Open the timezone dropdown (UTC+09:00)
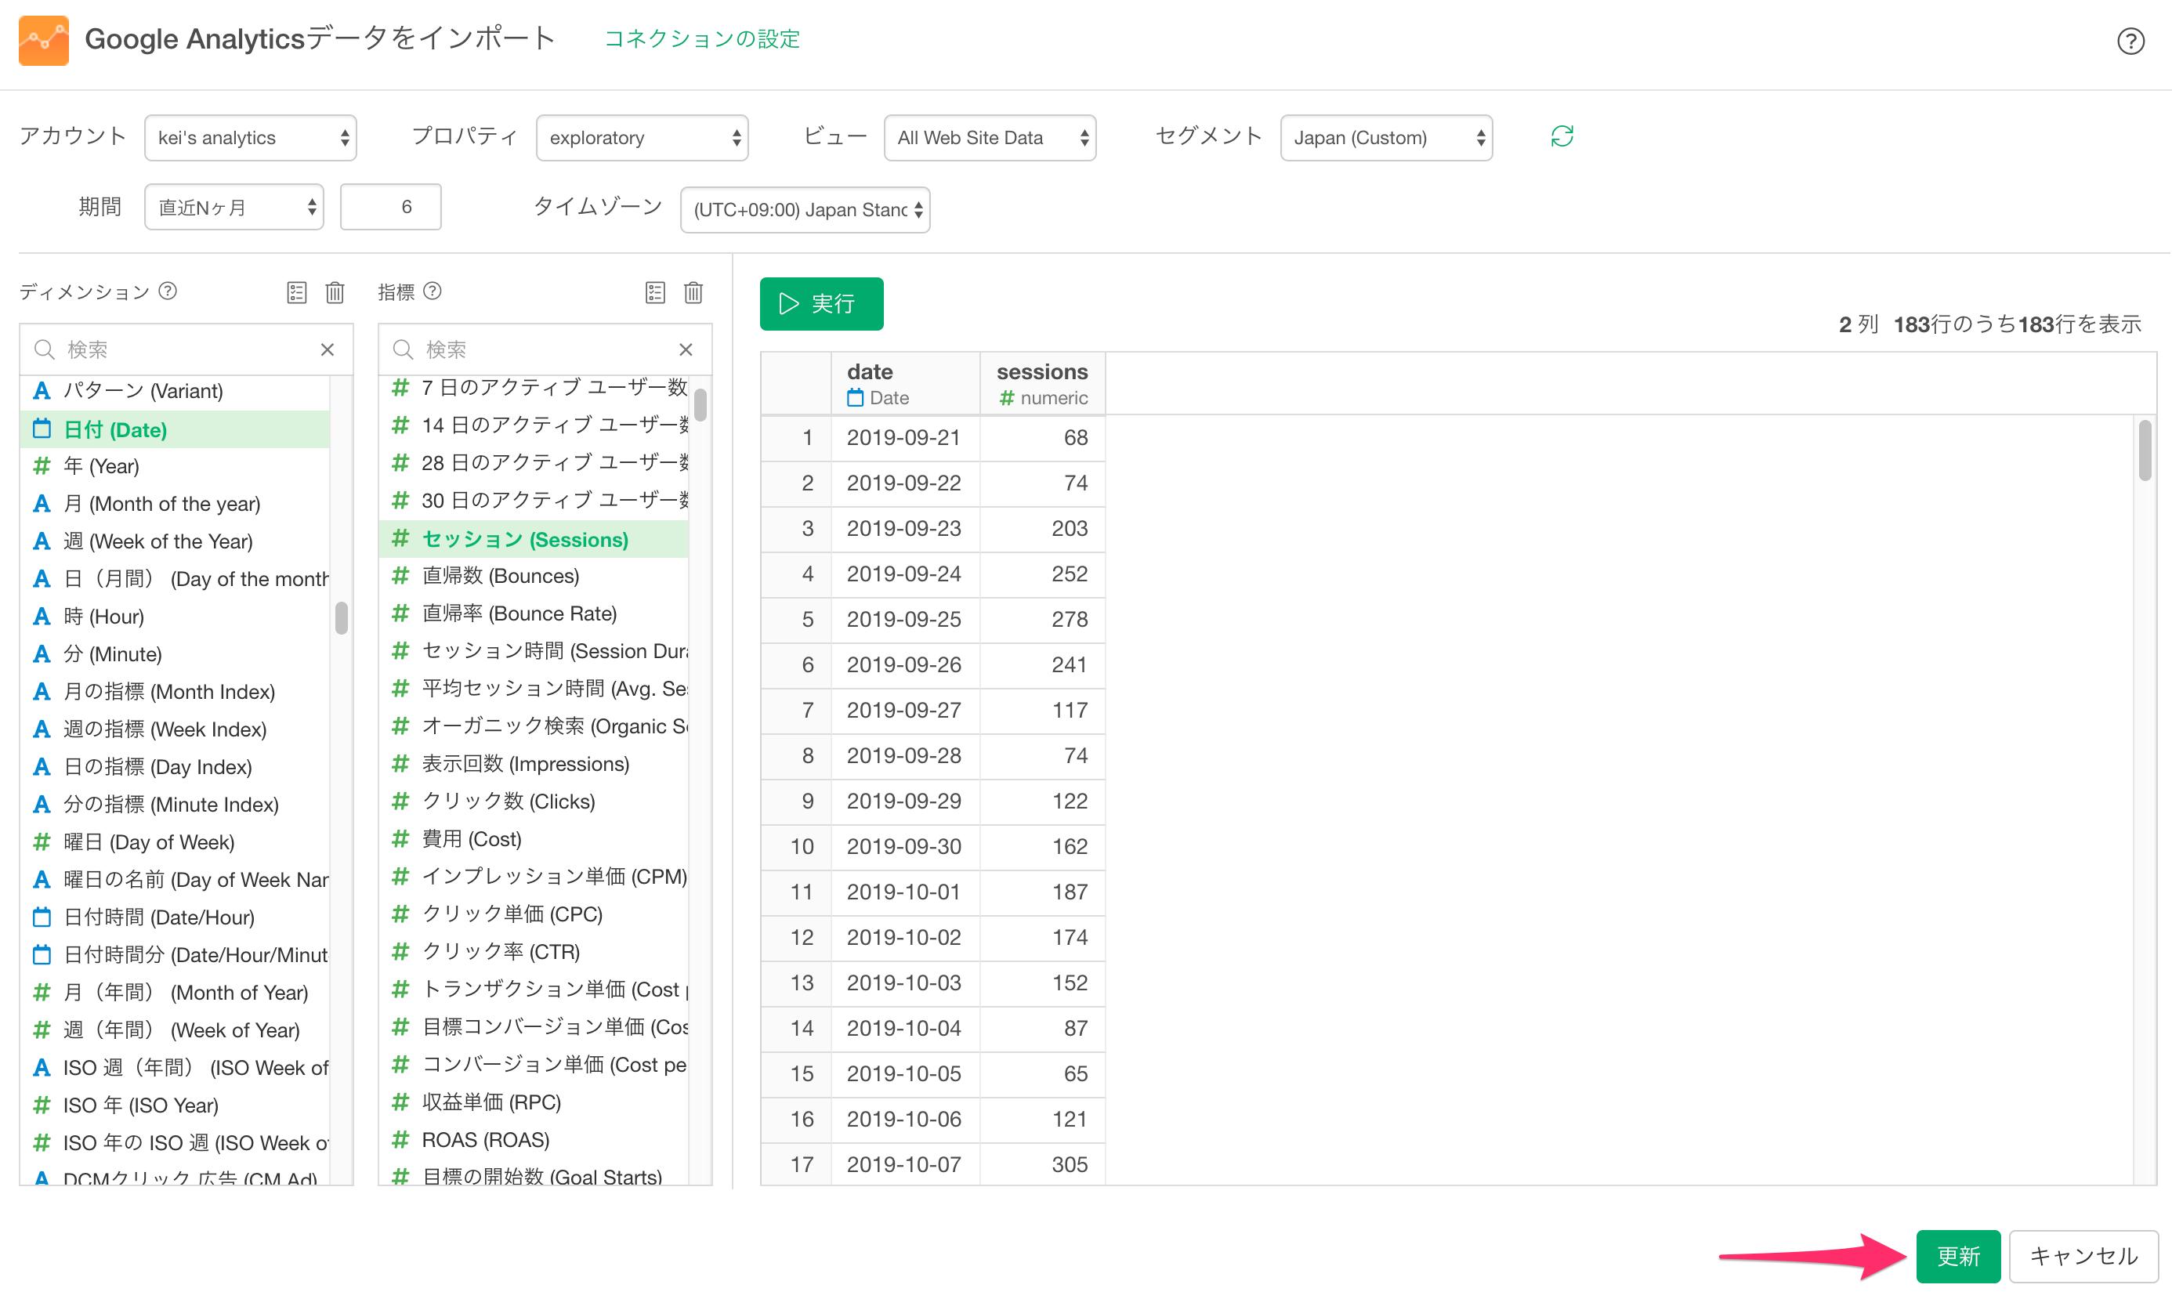The width and height of the screenshot is (2172, 1299). point(805,210)
